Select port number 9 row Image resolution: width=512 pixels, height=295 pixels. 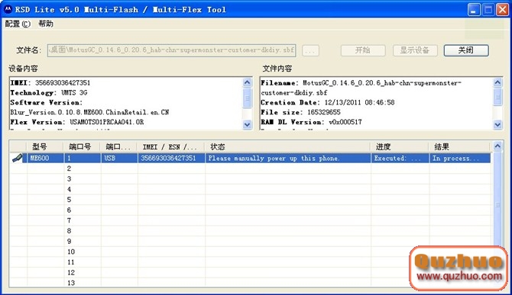pyautogui.click(x=250, y=242)
